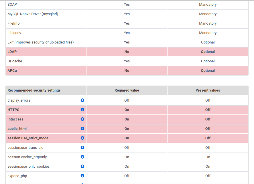Select the session.use_only_cookies label

click(29, 166)
